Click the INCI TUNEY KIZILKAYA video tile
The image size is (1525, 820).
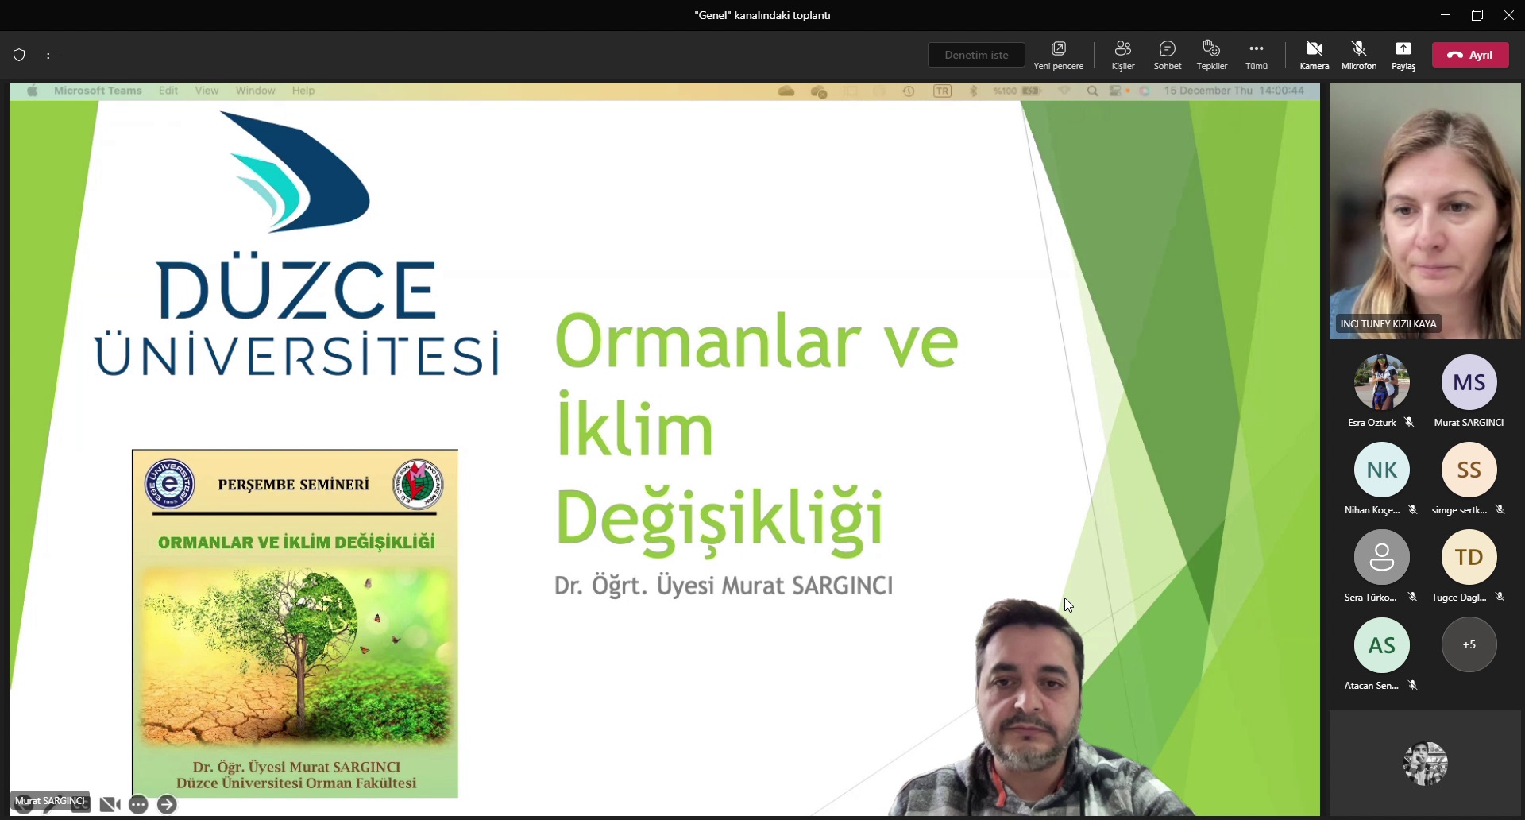(1425, 211)
